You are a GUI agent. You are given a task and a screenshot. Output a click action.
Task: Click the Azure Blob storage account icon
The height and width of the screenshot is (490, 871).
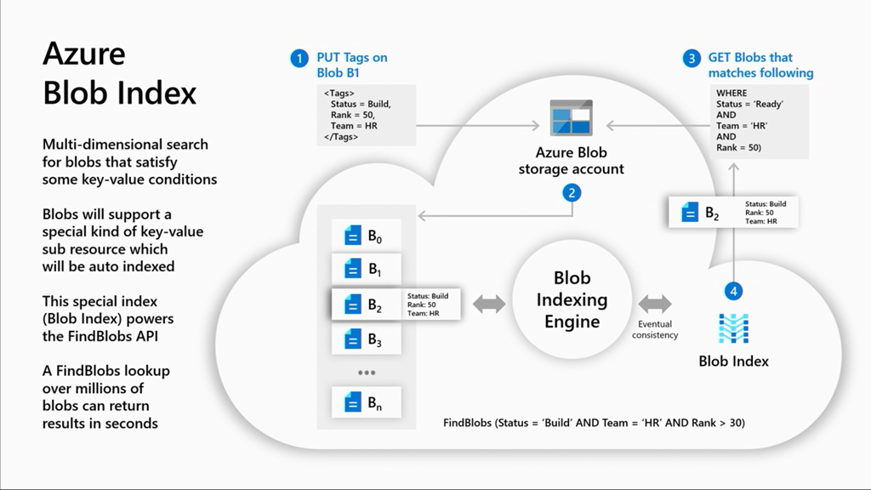[571, 117]
